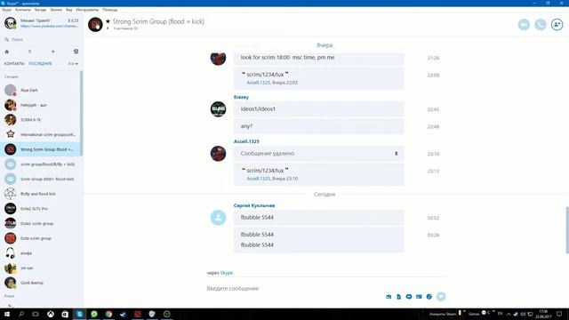
Task: Click the chat area vertical scrollbar
Action: (567, 230)
